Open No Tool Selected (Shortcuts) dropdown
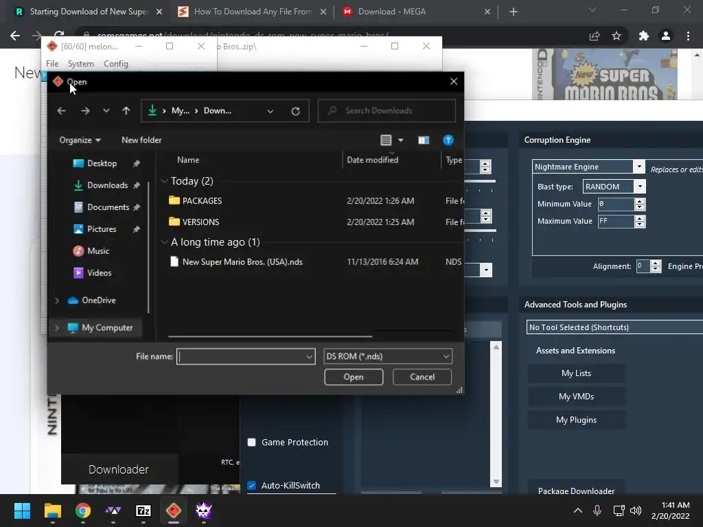This screenshot has width=703, height=527. (x=614, y=327)
